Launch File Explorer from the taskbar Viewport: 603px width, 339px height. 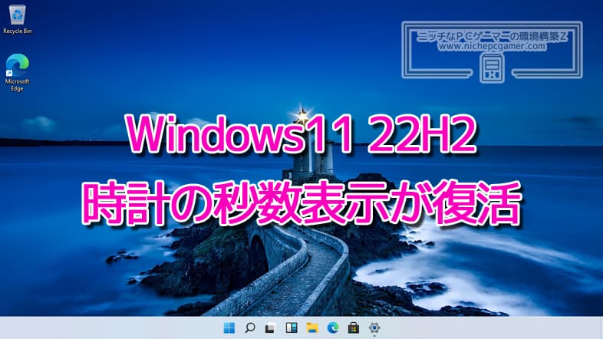pos(312,327)
